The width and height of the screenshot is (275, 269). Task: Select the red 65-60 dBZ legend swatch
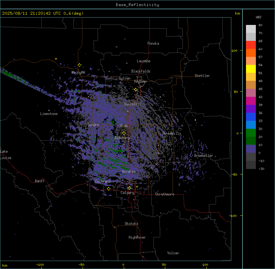point(251,45)
